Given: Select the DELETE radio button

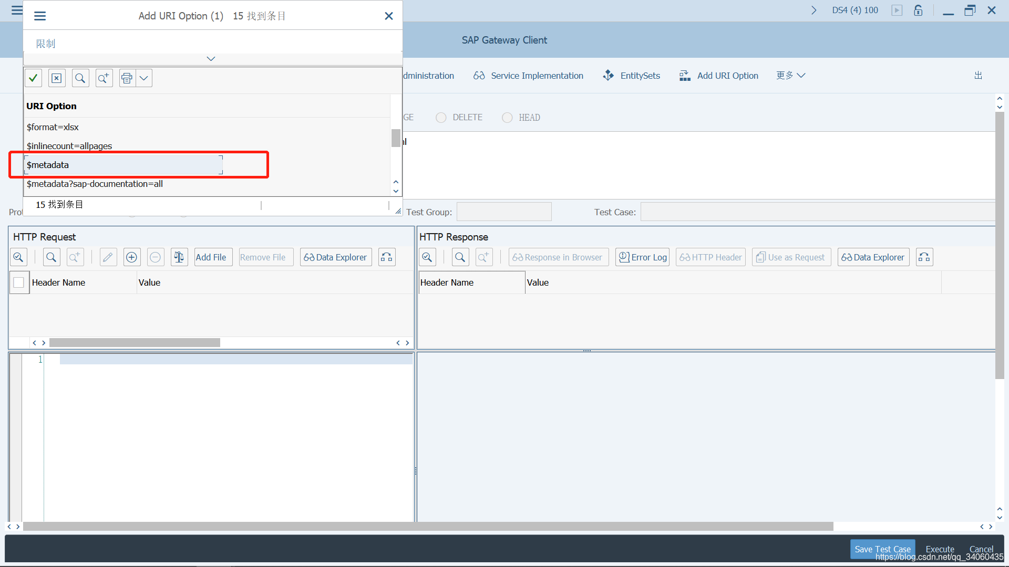Looking at the screenshot, I should point(441,118).
